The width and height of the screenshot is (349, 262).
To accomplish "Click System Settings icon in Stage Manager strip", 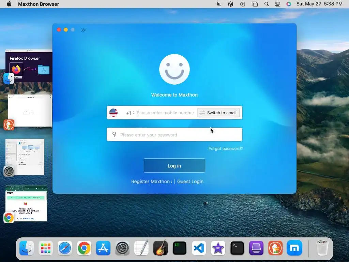I will 9,171.
